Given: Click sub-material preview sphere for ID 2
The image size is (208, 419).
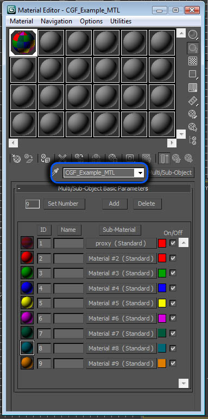Looking at the screenshot, I should (x=27, y=258).
